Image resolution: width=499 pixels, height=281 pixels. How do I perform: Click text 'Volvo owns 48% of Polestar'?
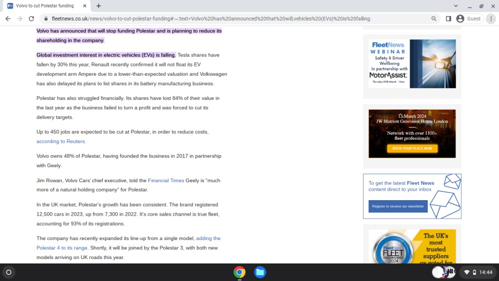[68, 156]
